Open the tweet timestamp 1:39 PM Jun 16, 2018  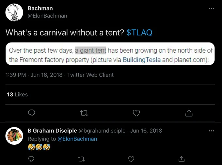click(34, 75)
